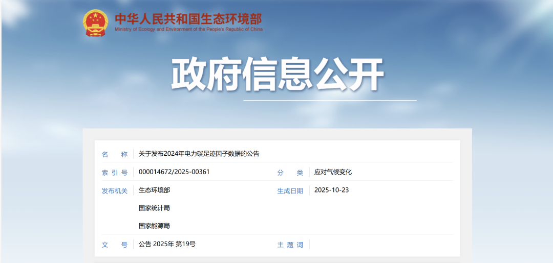The image size is (553, 263).
Task: Select issuing agency 国家能源局
Action: click(x=154, y=226)
